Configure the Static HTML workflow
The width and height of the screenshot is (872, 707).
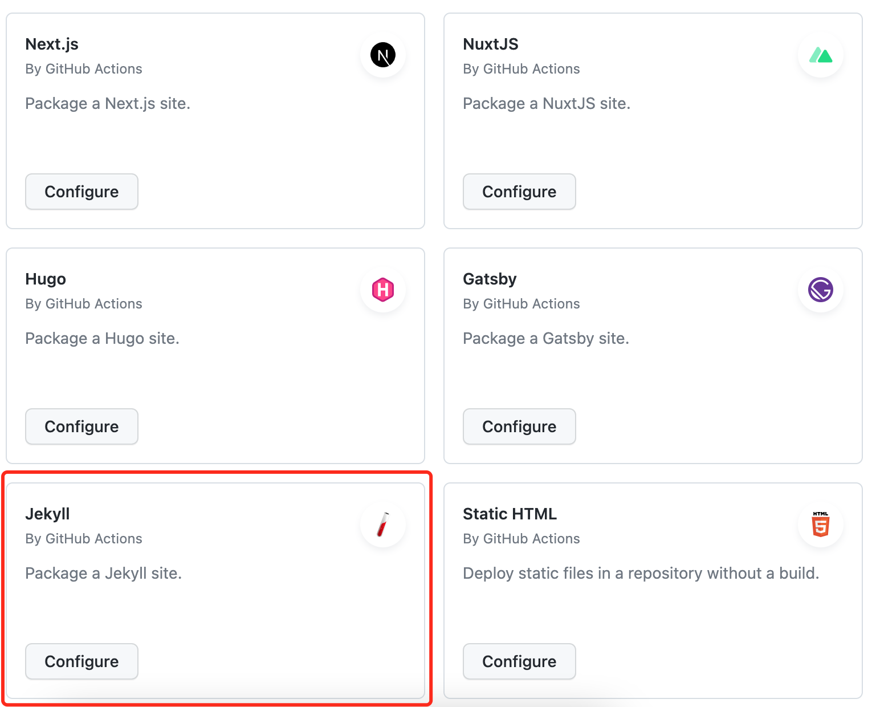point(519,661)
